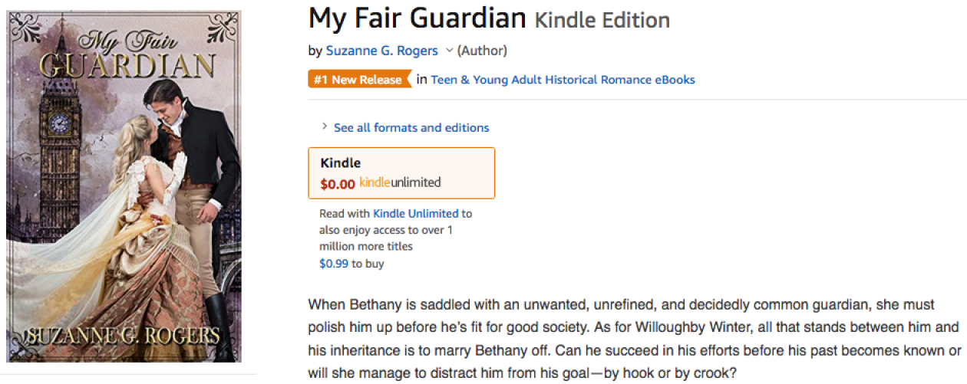The image size is (967, 384).
Task: Click the See all formats and editions link
Action: pyautogui.click(x=411, y=127)
